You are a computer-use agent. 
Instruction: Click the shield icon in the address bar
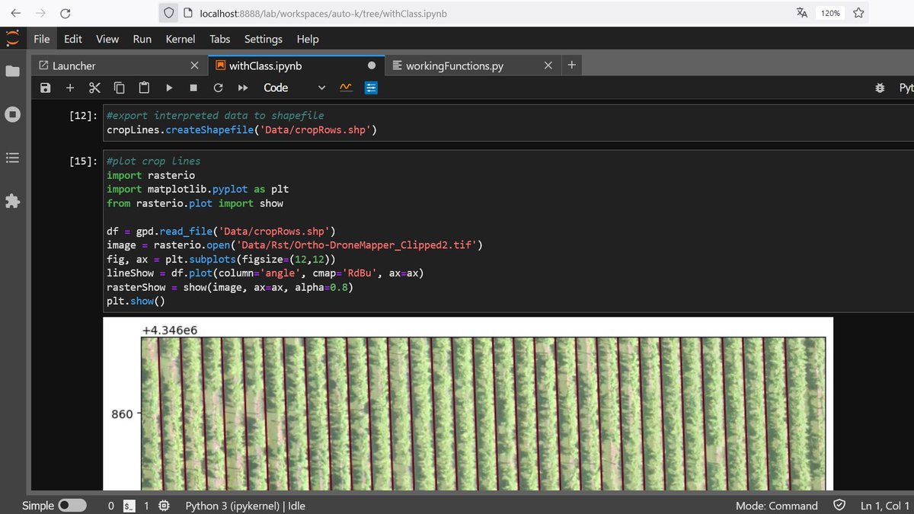click(169, 13)
